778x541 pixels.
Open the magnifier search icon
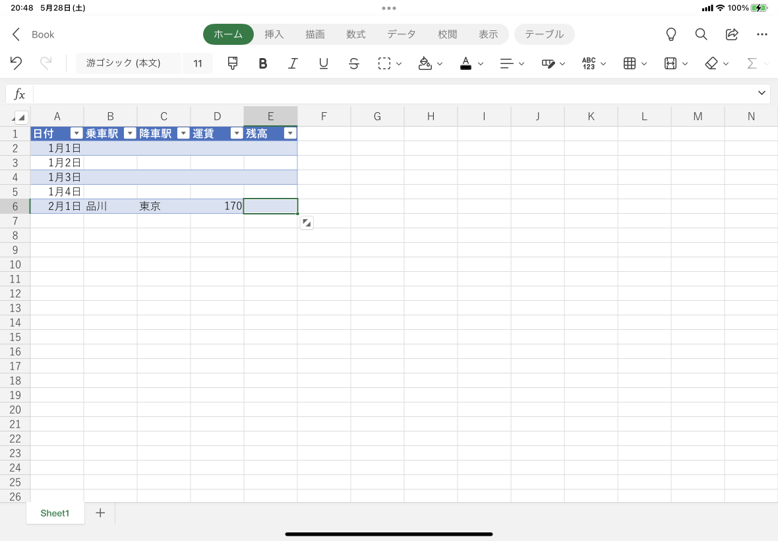(x=701, y=34)
